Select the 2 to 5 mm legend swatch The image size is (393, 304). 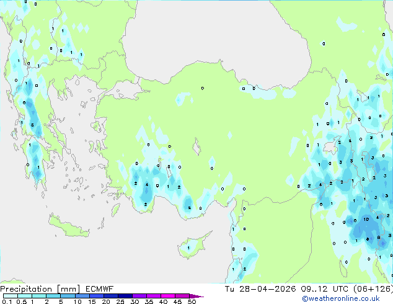53,296
